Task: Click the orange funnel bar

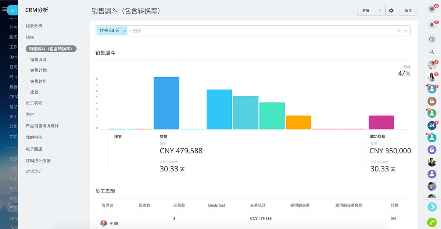Action: point(298,122)
